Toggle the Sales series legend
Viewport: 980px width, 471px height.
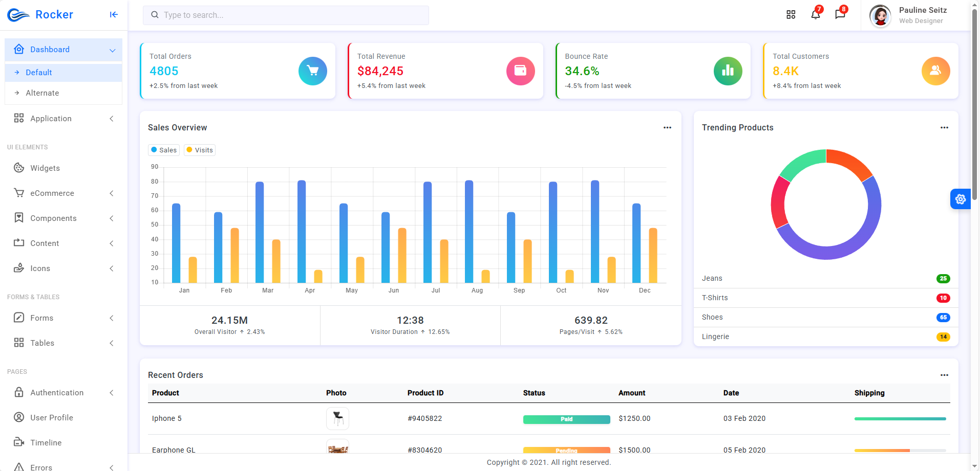[x=164, y=150]
